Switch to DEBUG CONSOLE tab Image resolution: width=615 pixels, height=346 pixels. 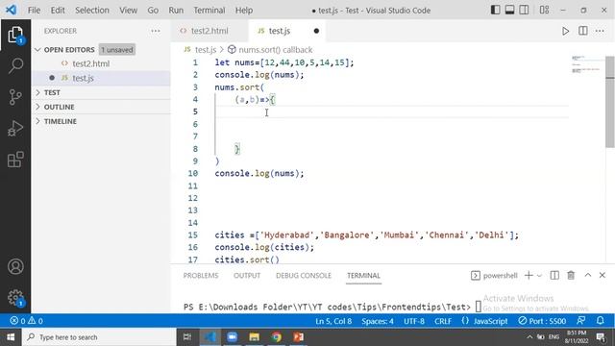[304, 276]
